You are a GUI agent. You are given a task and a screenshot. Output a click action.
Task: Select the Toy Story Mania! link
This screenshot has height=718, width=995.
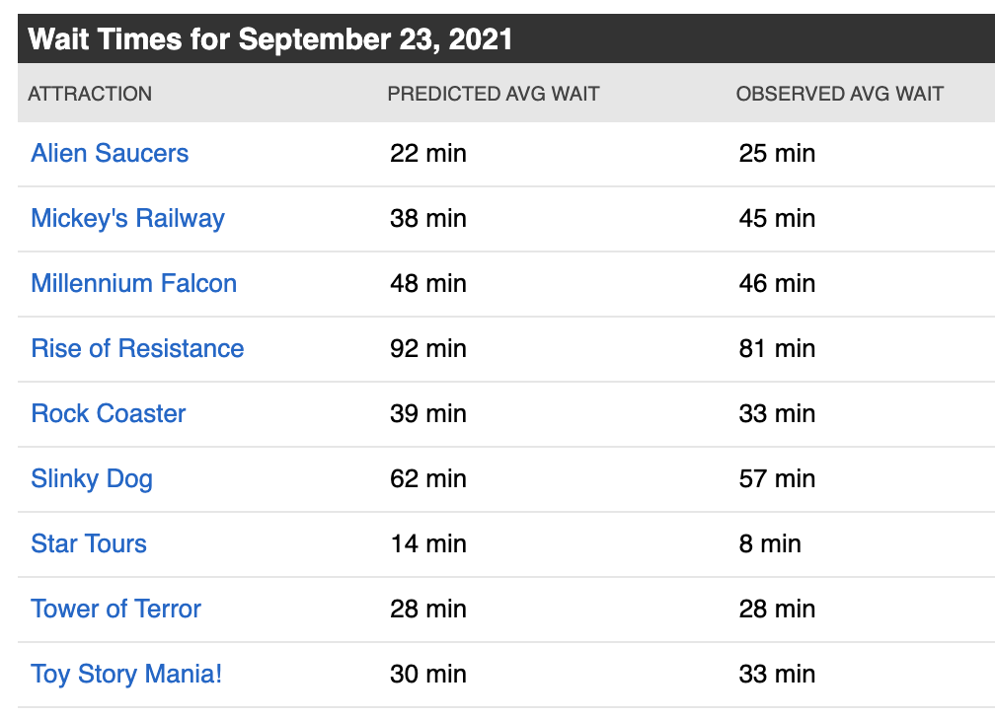pyautogui.click(x=126, y=674)
